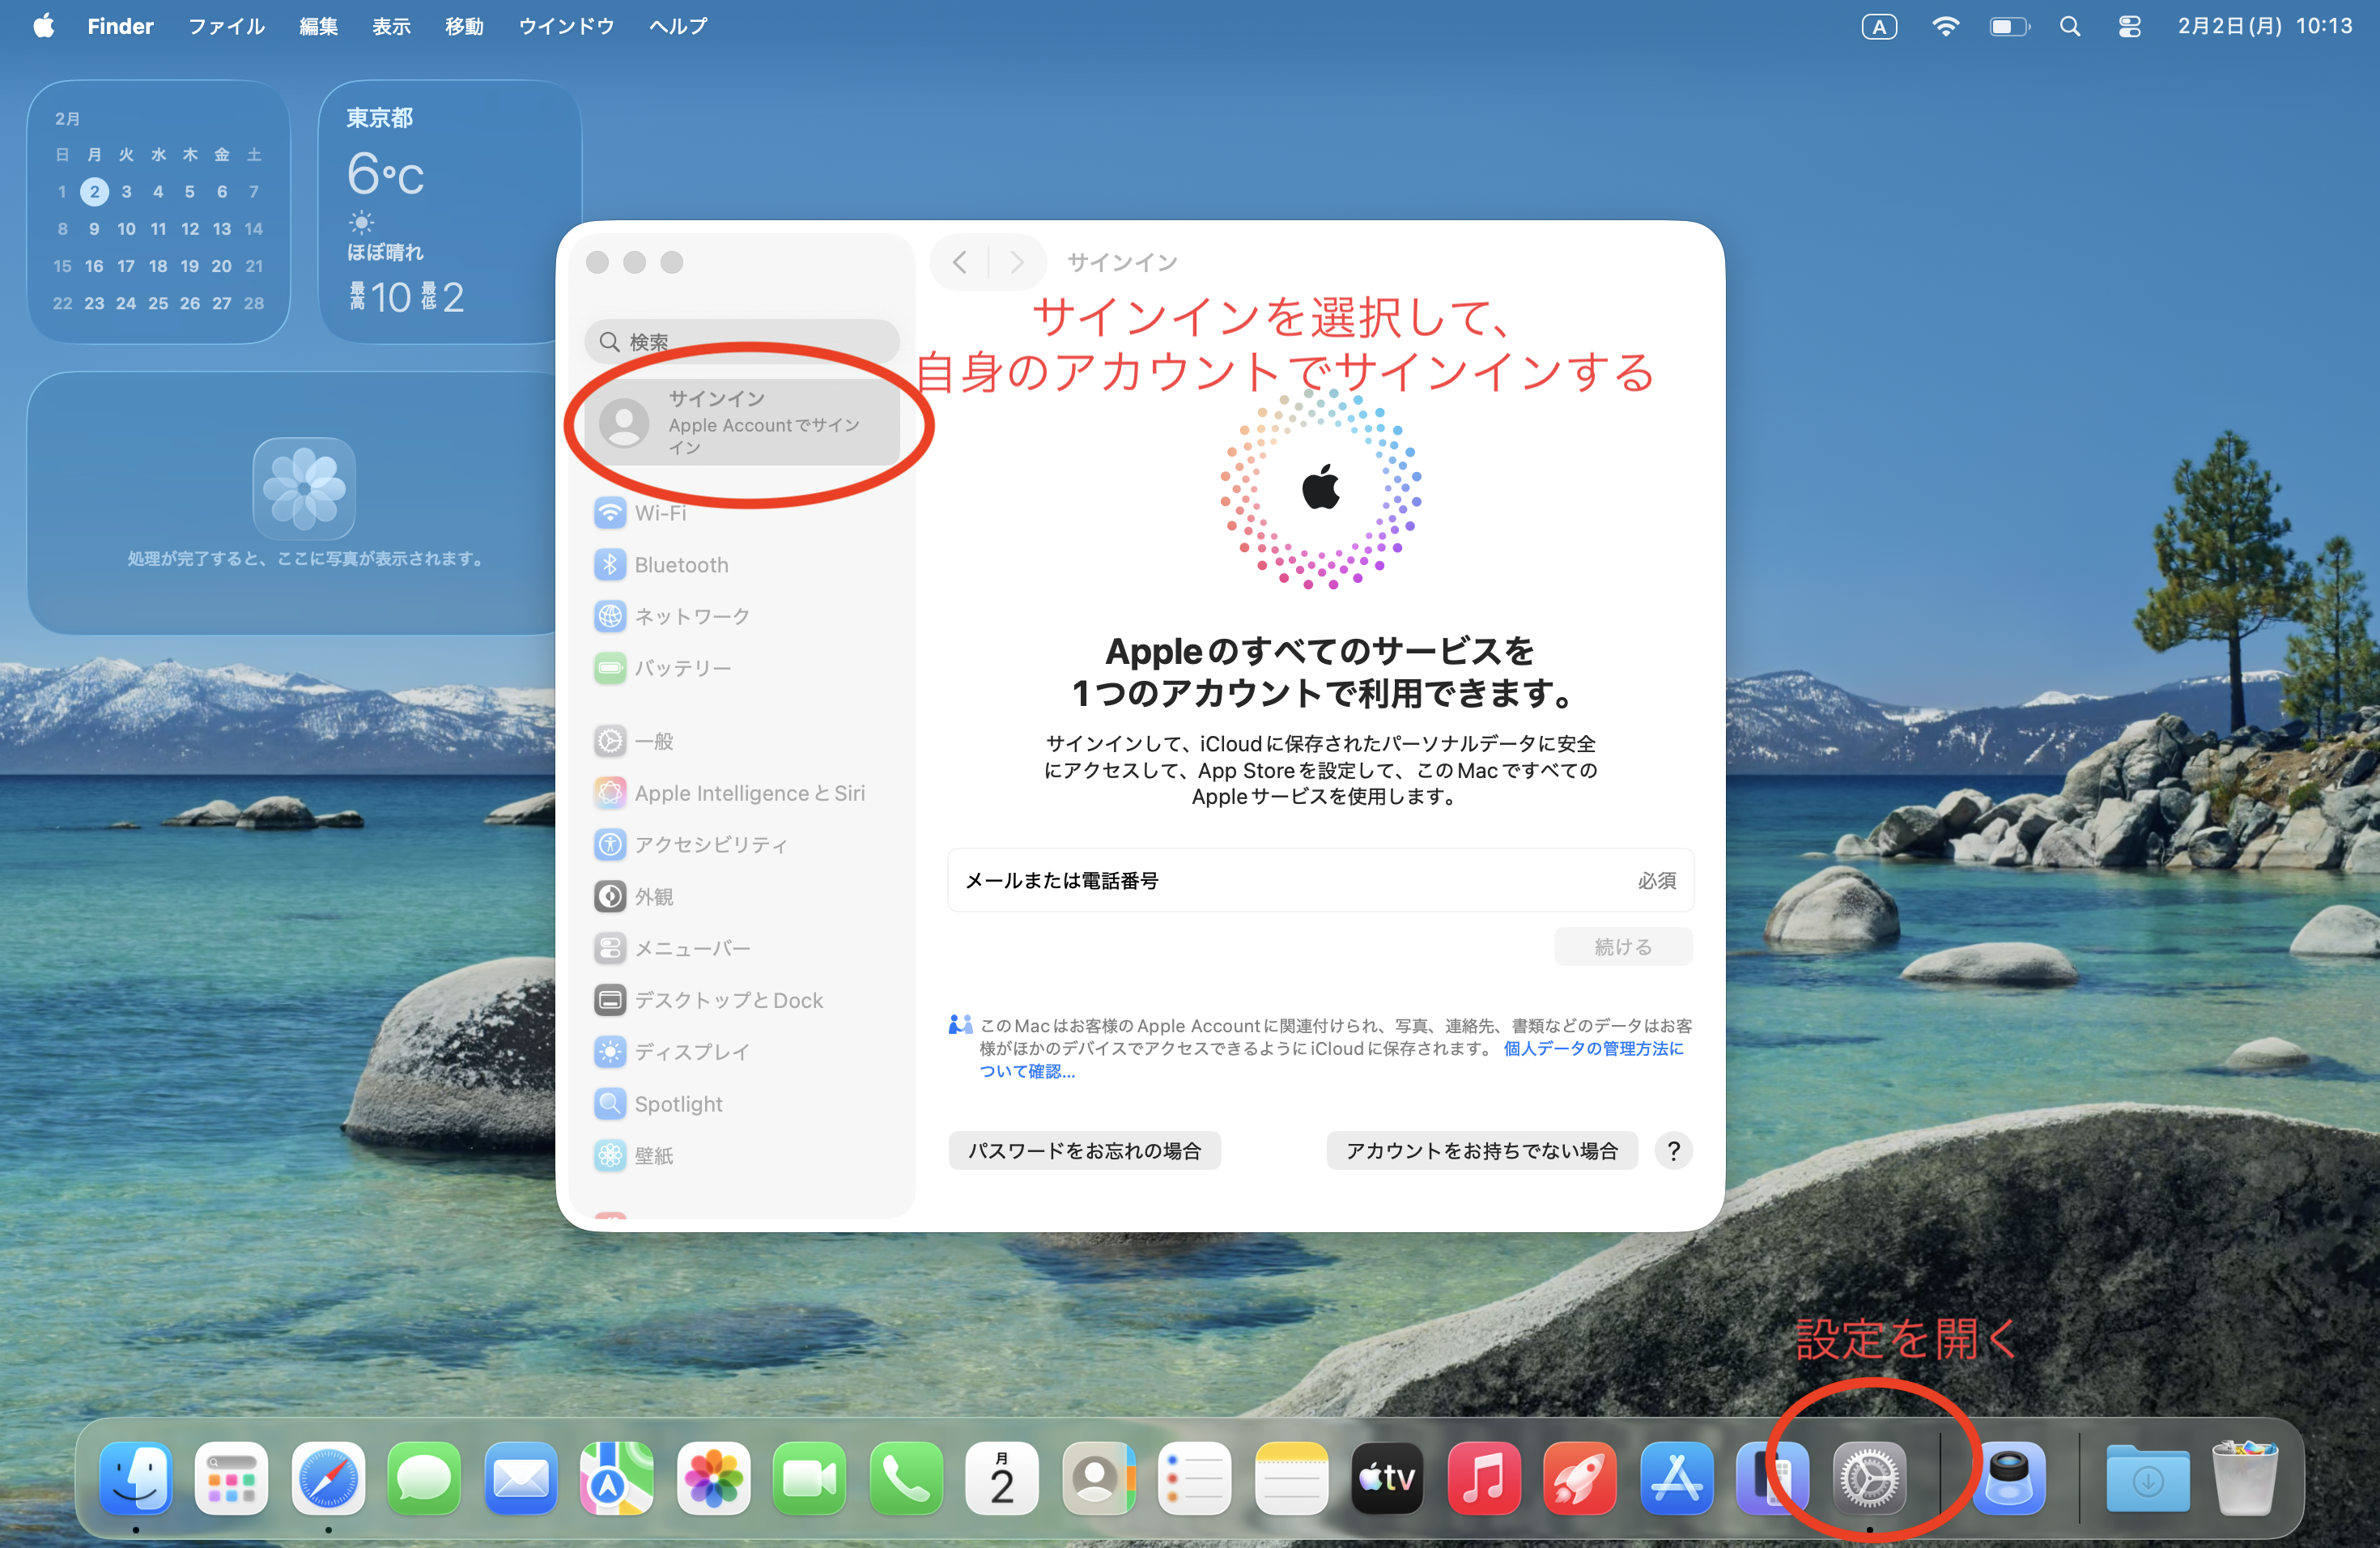Click the question mark help button

coord(1674,1151)
